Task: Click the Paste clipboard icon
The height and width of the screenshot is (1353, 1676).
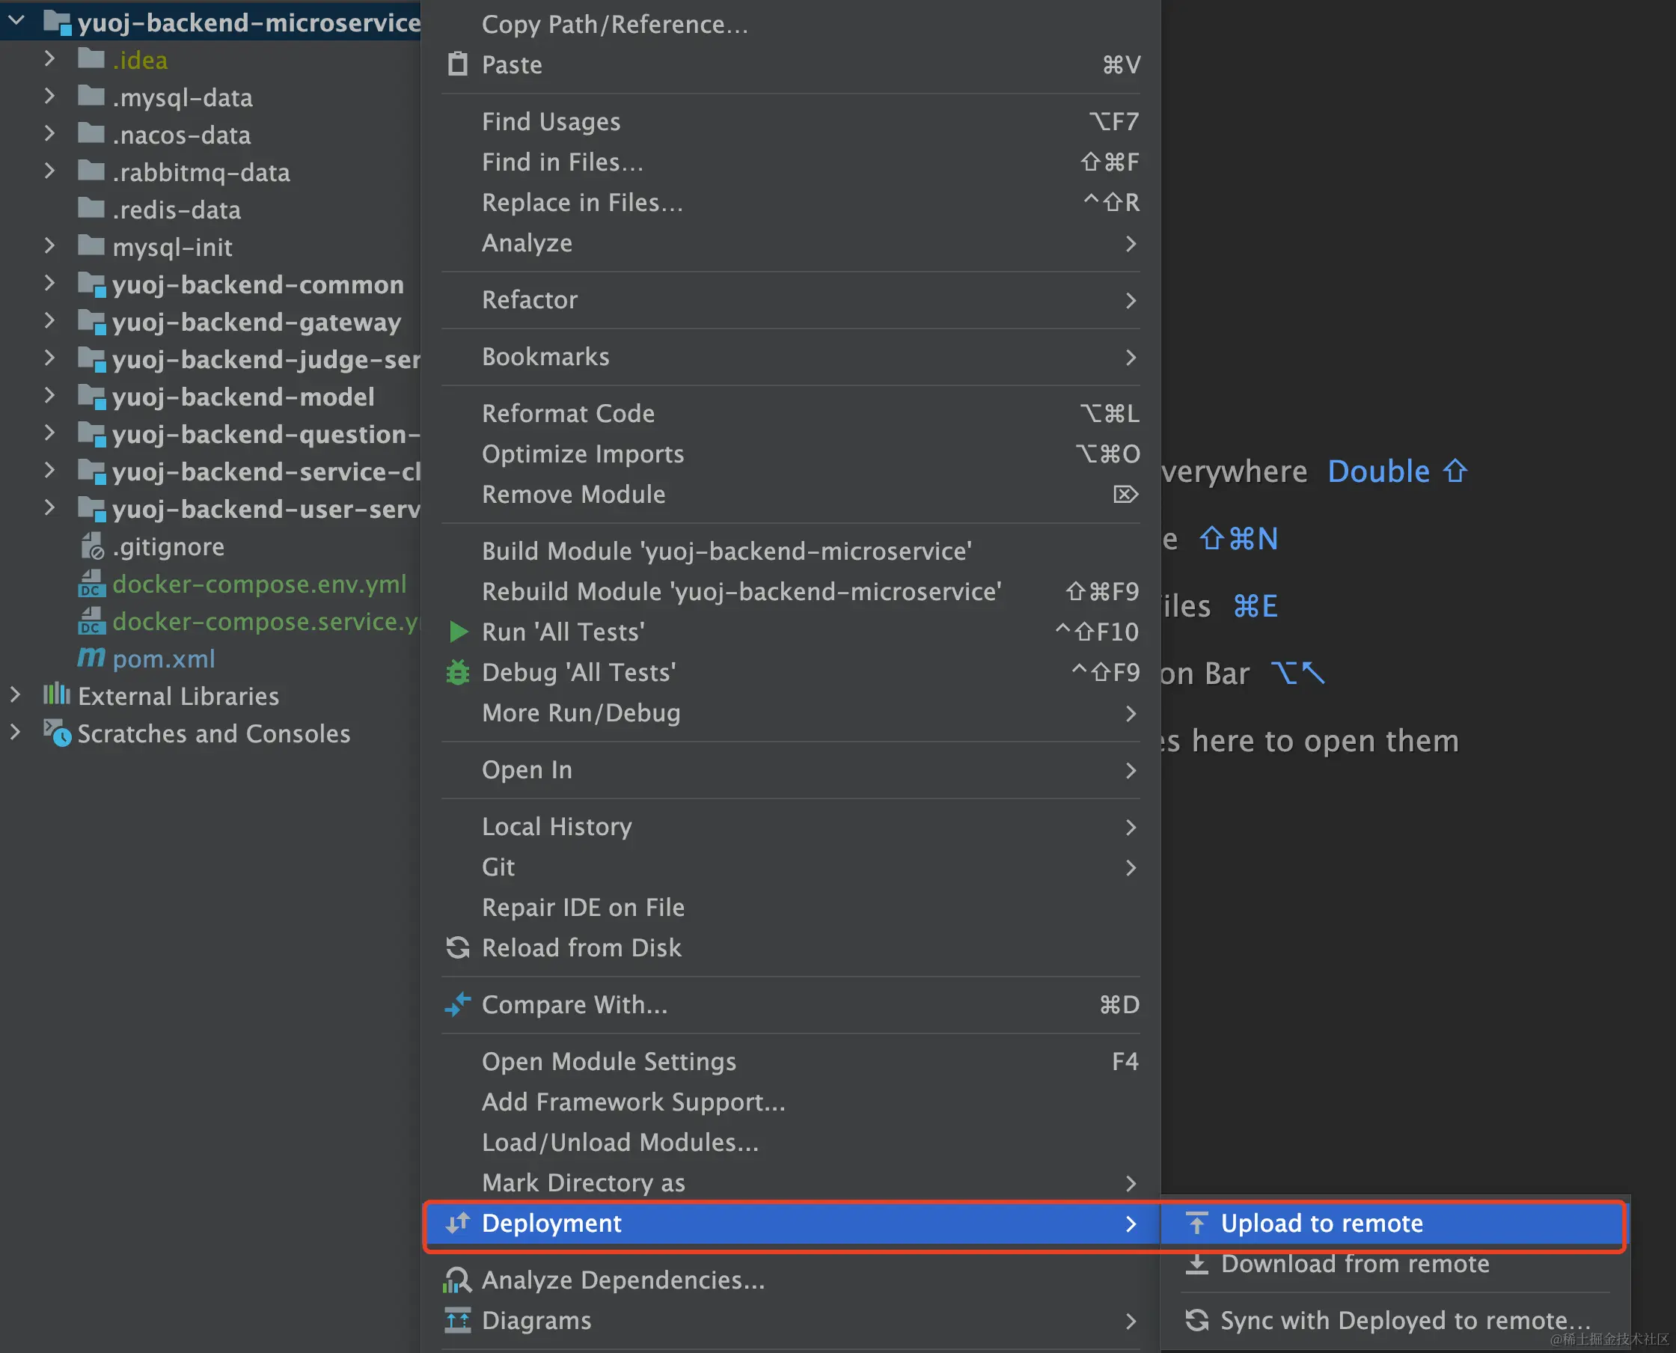Action: (x=458, y=64)
